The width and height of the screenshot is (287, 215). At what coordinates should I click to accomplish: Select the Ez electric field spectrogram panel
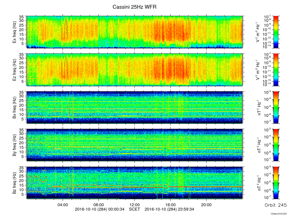(135, 70)
